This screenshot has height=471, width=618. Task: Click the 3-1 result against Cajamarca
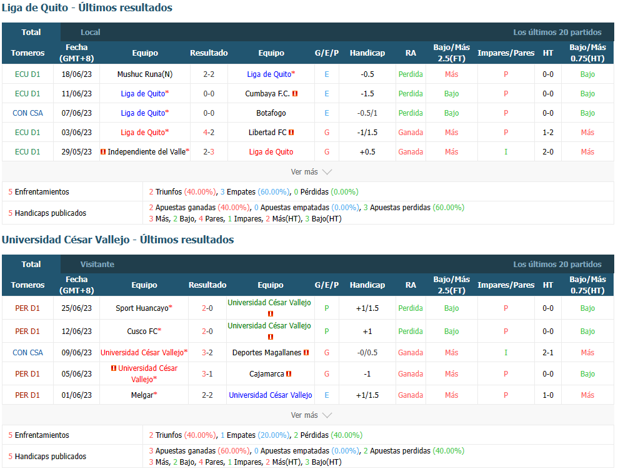(207, 374)
